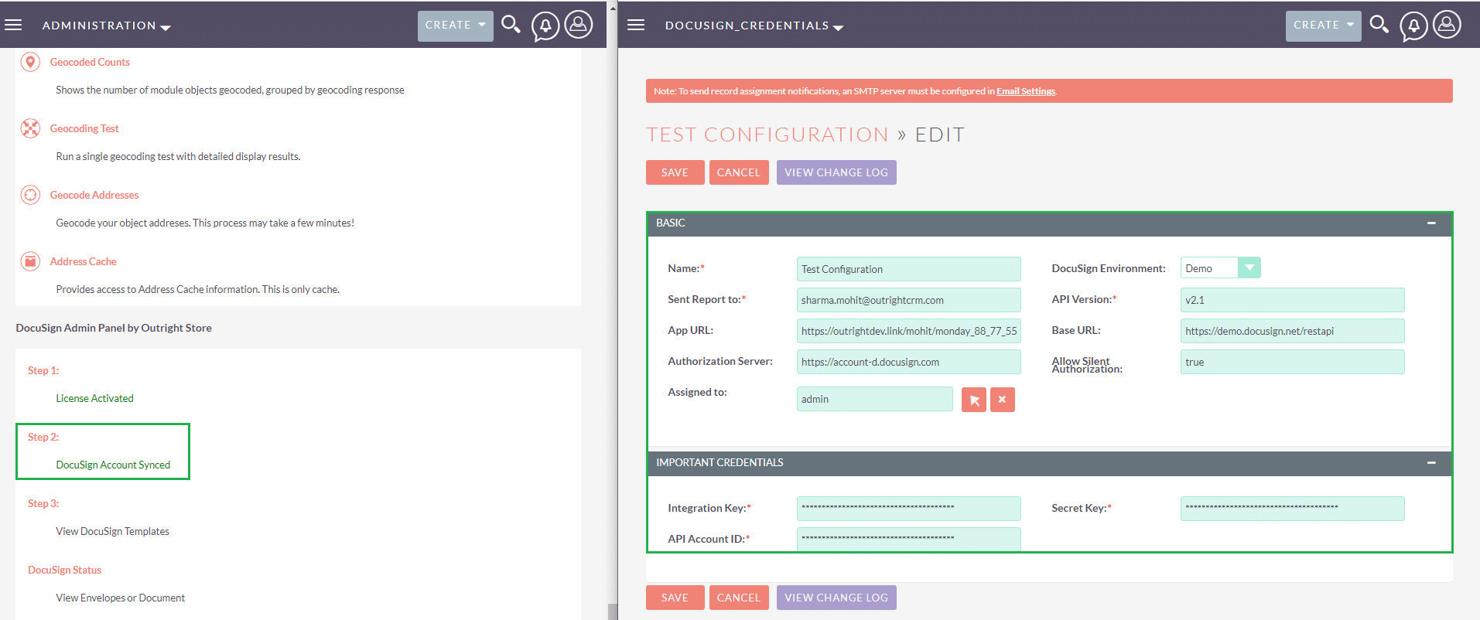
Task: Click 'Step 1:' label text
Action: (x=43, y=370)
